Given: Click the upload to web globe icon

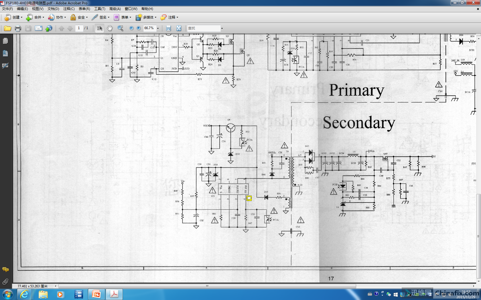Looking at the screenshot, I should click(49, 28).
